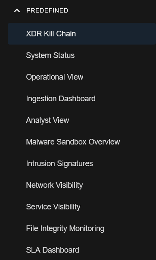Go to Ingestion Dashboard
This screenshot has height=260, width=156.
coord(61,99)
